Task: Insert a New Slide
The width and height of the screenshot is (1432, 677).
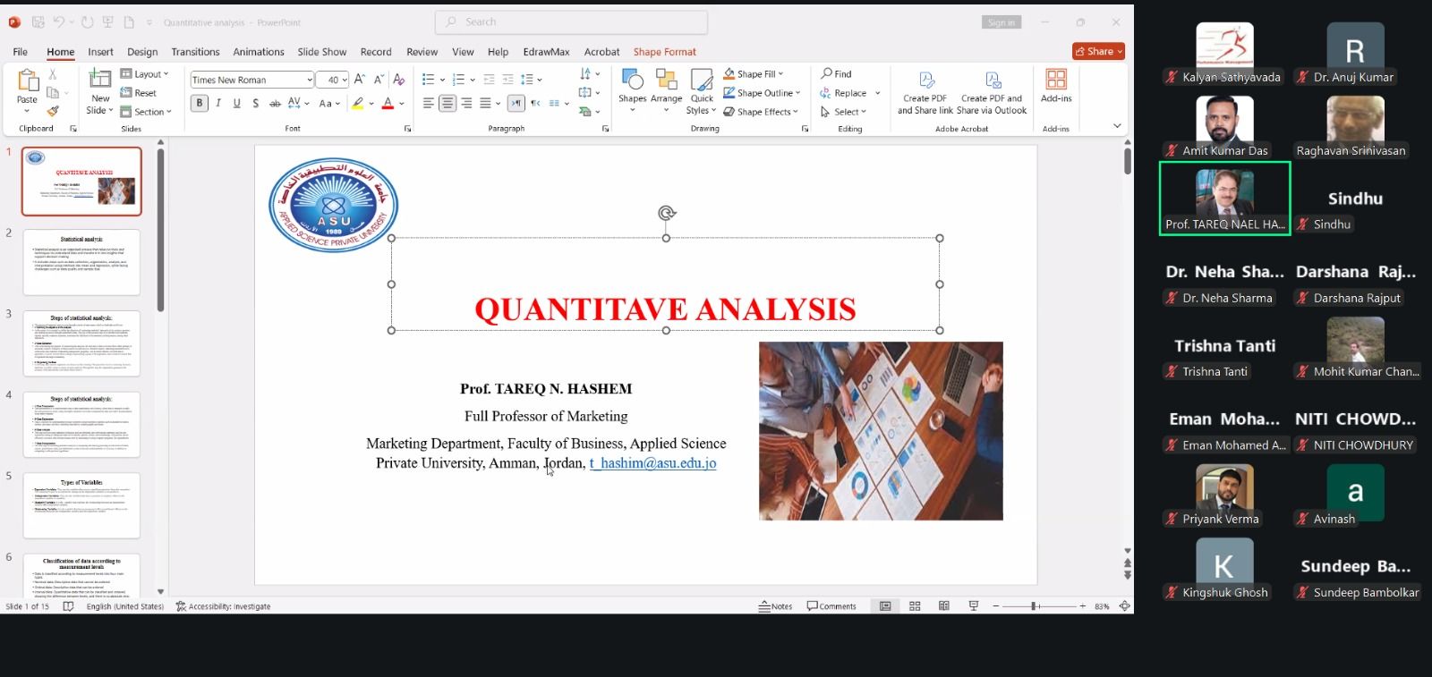Action: (100, 89)
